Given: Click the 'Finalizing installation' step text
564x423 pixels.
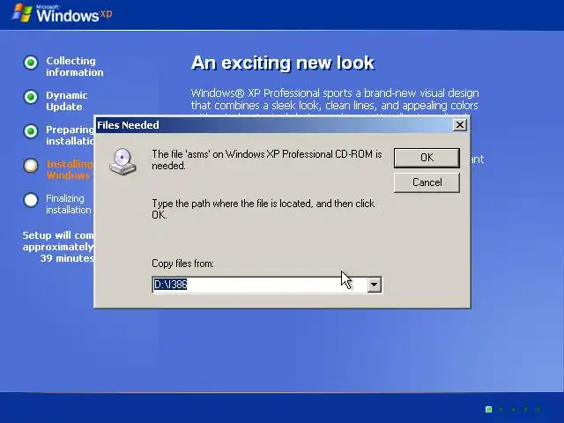Looking at the screenshot, I should click(x=69, y=204).
